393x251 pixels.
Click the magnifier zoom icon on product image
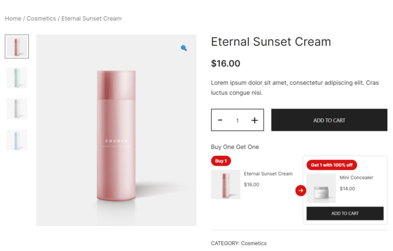(184, 48)
